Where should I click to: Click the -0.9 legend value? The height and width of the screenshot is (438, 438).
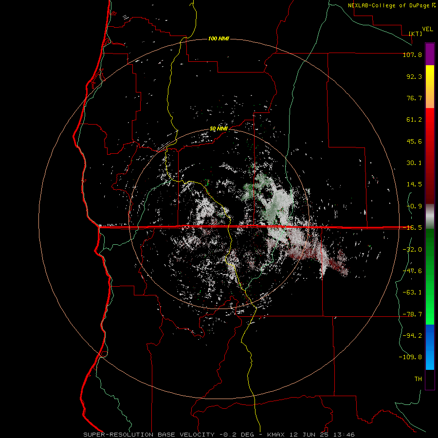(414, 206)
